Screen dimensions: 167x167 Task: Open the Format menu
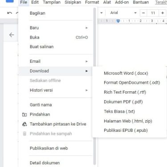[92, 2]
